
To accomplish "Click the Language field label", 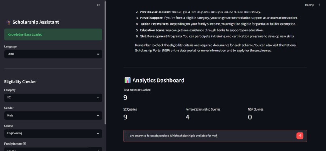I will 11,47.
